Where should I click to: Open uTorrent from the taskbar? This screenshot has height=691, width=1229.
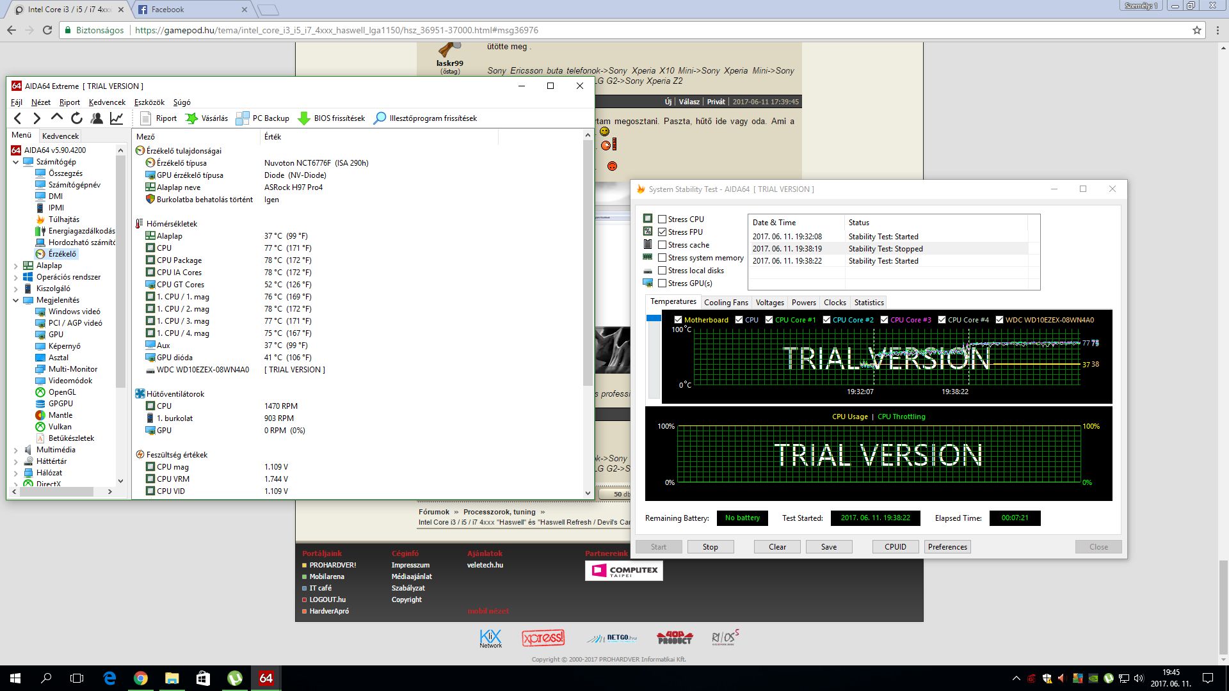235,678
